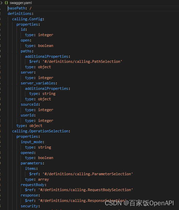179x210 pixels.
Task: Click the '#/definitions/calling.RequestBodySelection' reference
Action: point(86,190)
